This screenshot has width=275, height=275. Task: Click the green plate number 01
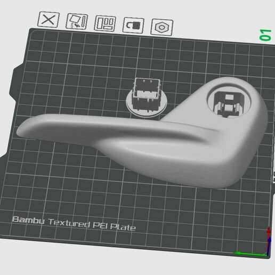(265, 35)
